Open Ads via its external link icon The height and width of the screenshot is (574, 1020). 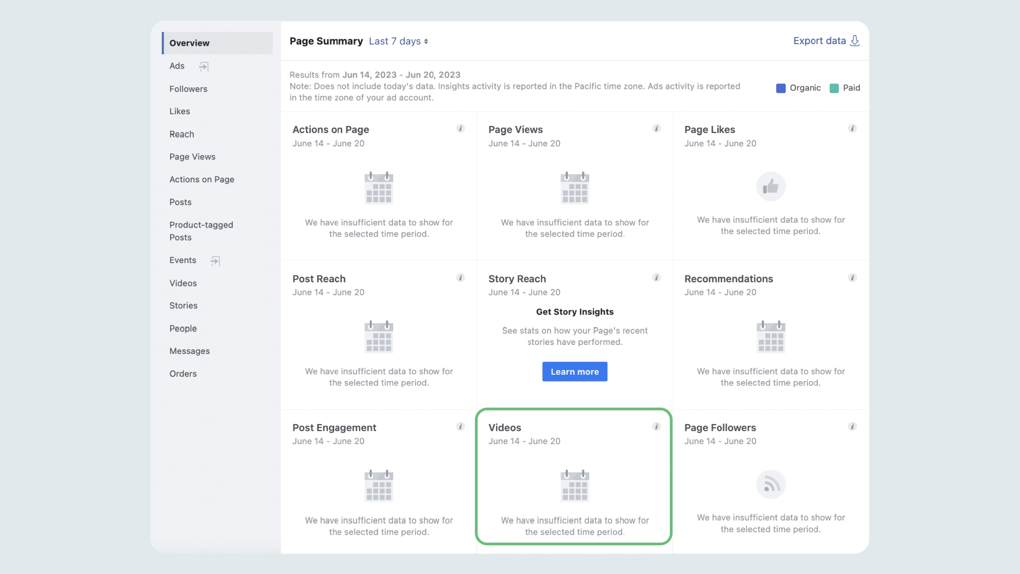tap(204, 66)
